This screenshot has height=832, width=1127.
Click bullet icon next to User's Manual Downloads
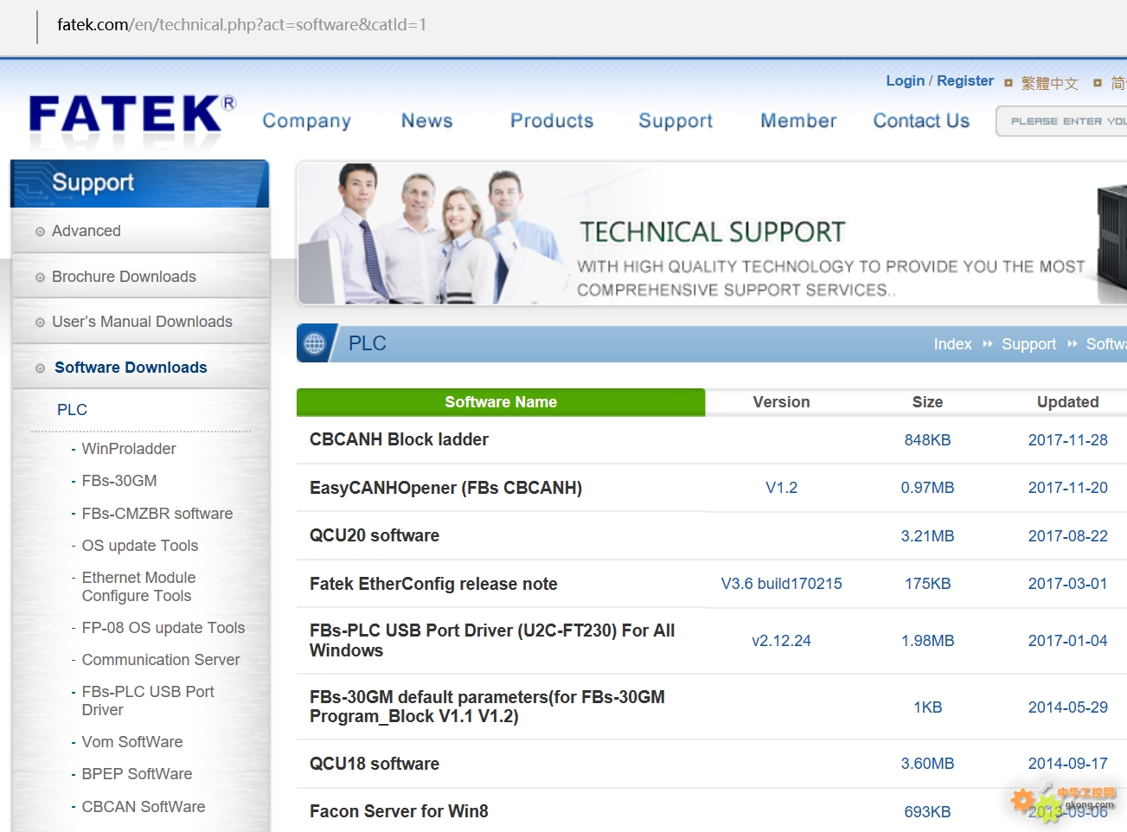coord(40,323)
